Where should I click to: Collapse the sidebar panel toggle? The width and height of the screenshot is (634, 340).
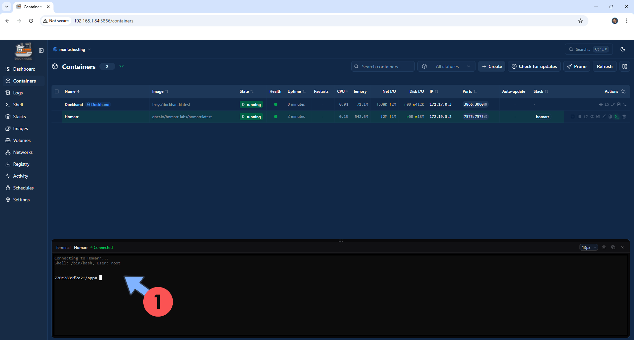[x=41, y=51]
